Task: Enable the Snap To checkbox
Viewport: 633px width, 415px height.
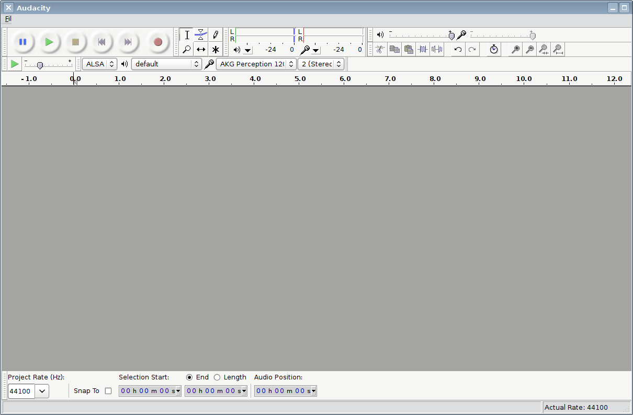Action: coord(108,391)
